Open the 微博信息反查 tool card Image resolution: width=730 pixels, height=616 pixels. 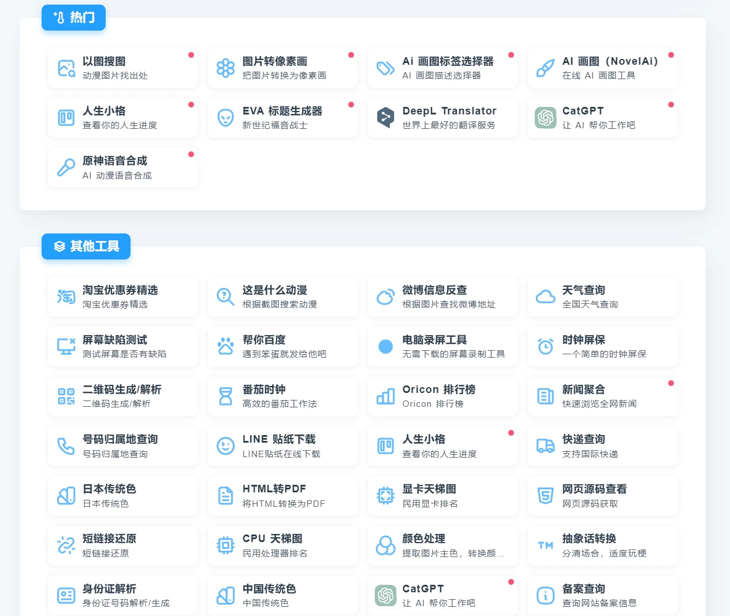tap(442, 297)
